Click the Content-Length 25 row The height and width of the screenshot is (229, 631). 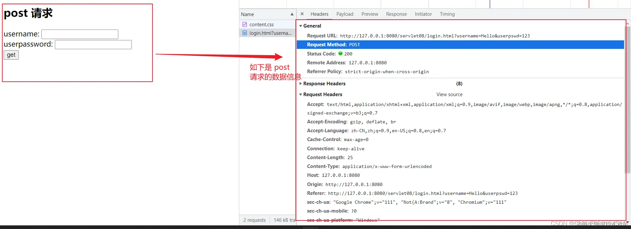[460, 157]
